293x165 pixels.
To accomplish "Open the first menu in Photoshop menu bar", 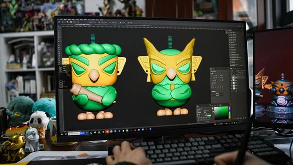I will coord(60,20).
